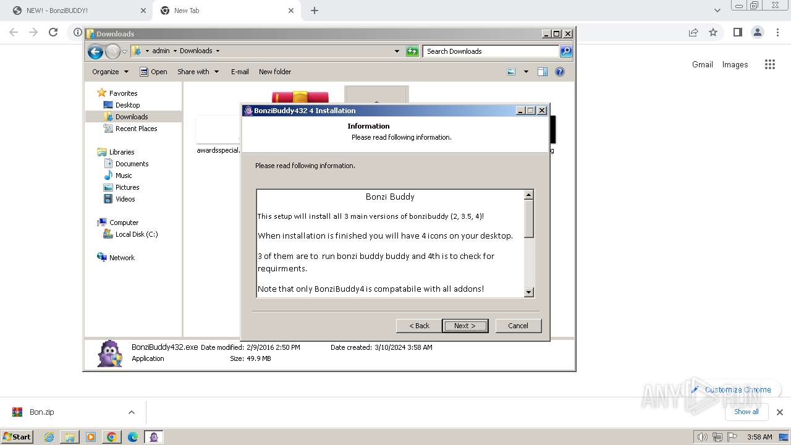Expand Bon.zip download options chevron
Viewport: 791px width, 445px height.
coord(131,412)
